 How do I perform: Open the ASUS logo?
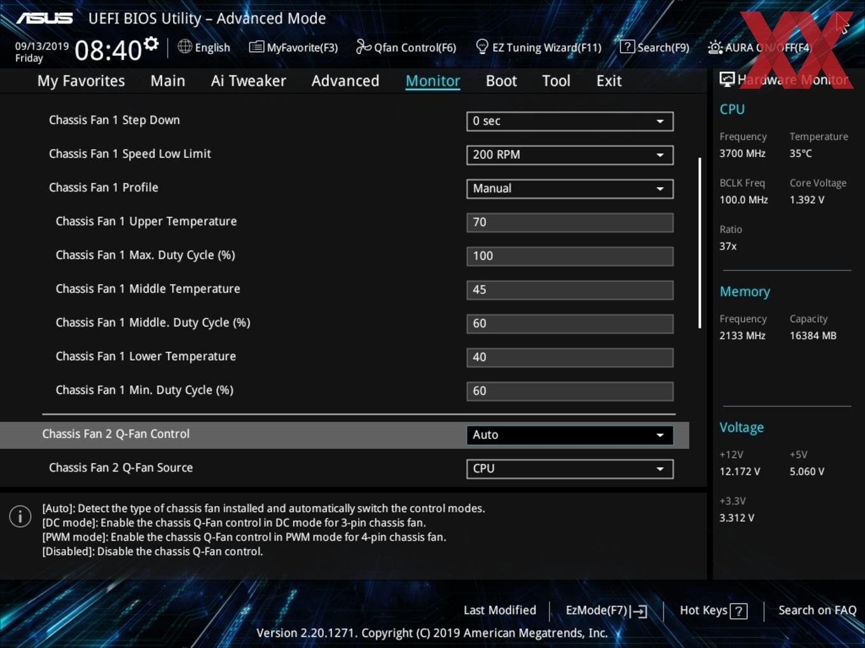(45, 18)
